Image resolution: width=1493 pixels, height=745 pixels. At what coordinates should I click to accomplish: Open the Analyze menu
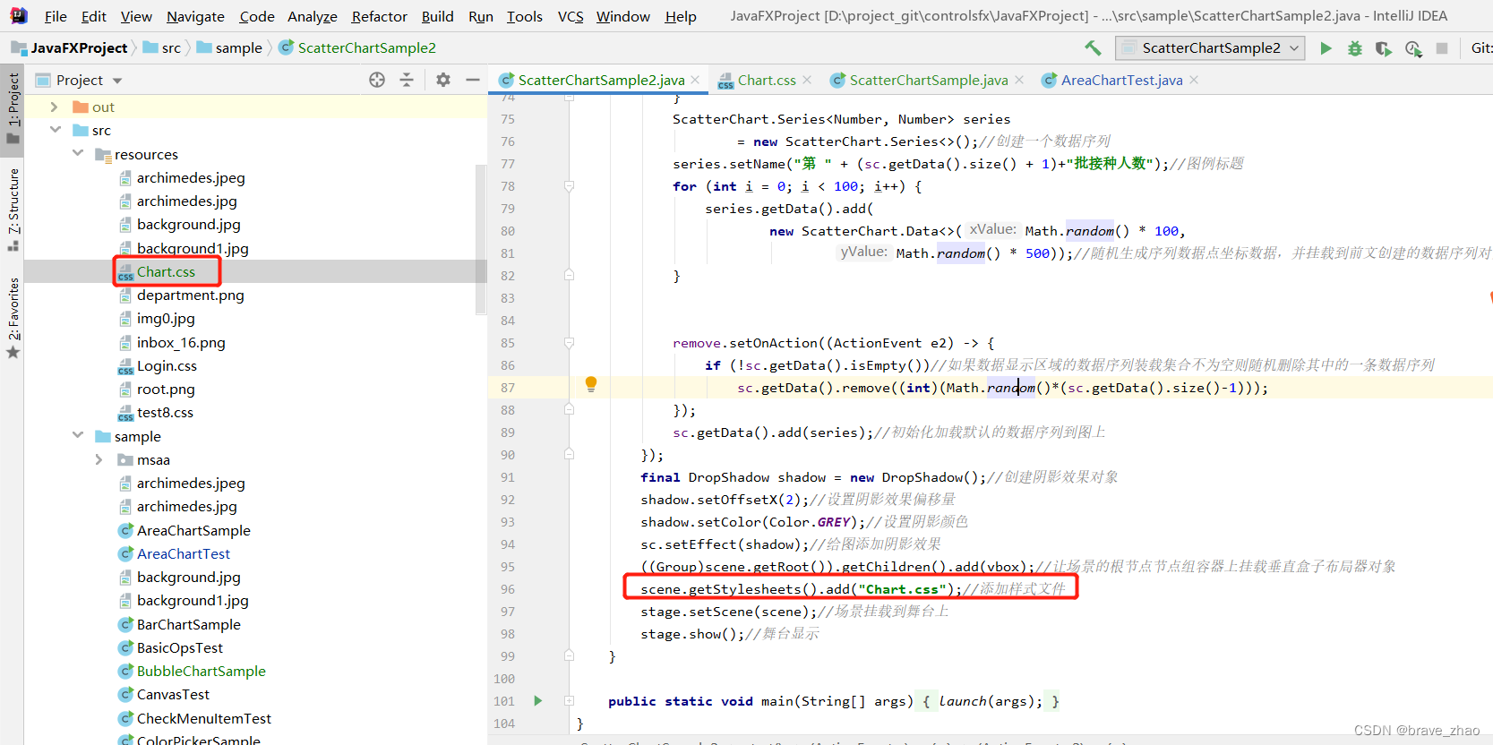312,16
